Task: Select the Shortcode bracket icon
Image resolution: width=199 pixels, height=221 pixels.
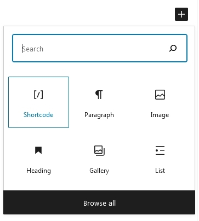Action: pos(38,95)
